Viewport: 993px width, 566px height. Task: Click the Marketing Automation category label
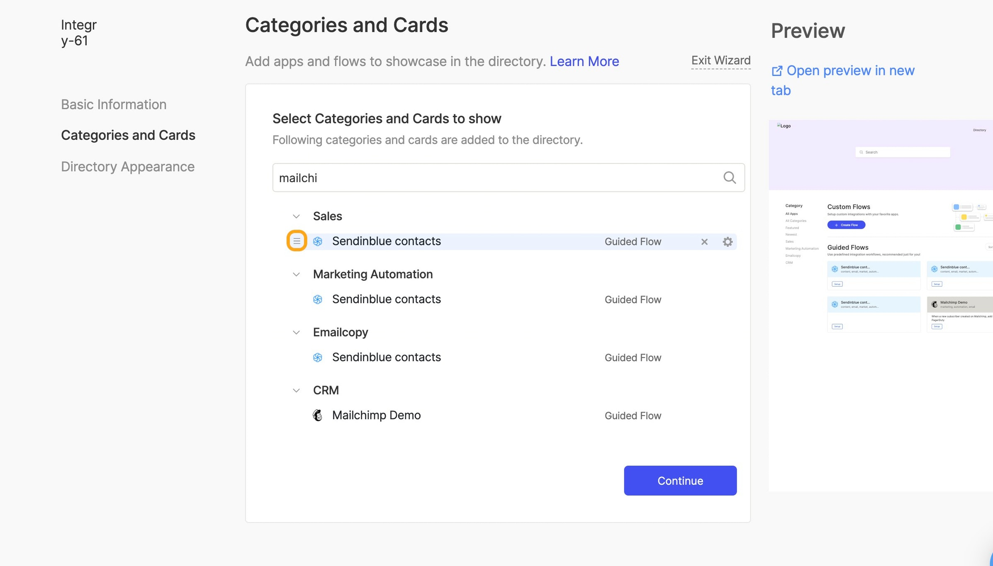[373, 274]
